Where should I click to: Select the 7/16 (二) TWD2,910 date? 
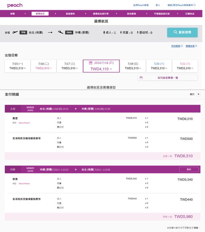(44, 66)
